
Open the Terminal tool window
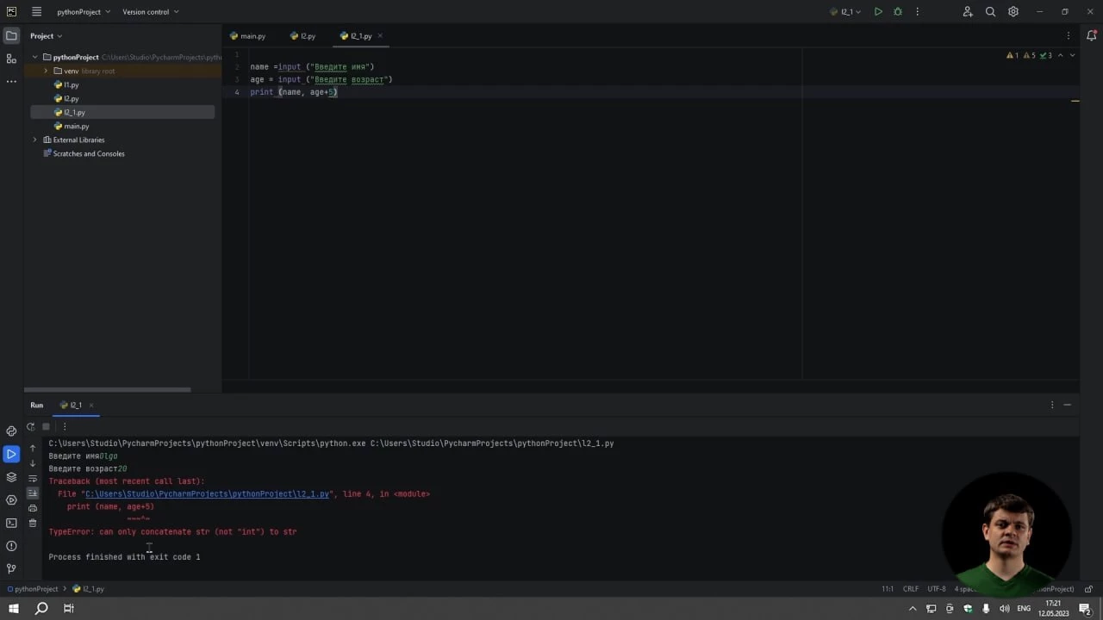point(11,523)
